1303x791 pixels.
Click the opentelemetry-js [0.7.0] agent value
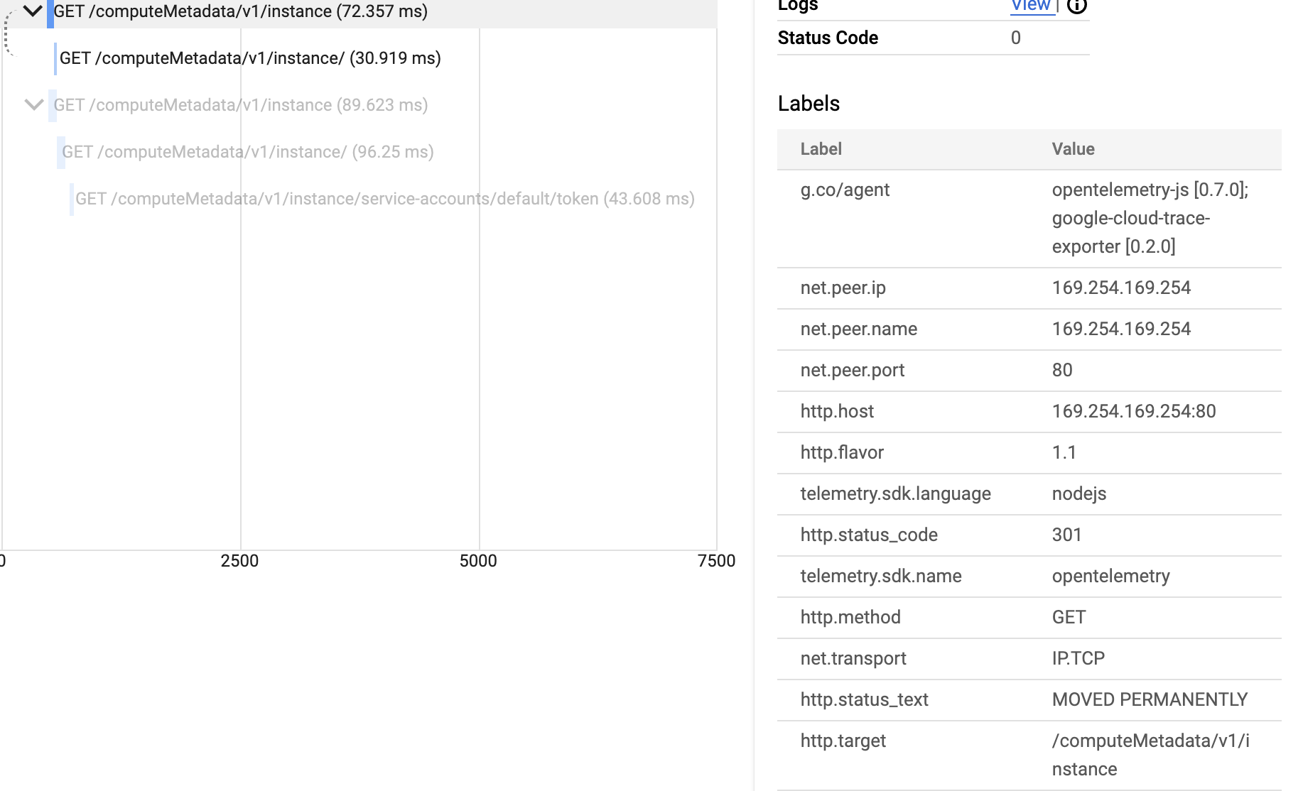coord(1150,218)
